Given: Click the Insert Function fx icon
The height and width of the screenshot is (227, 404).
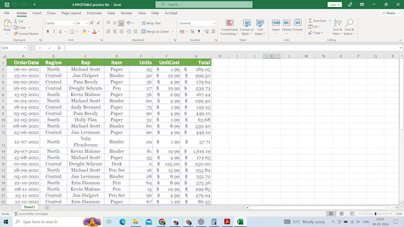Looking at the screenshot, I should coord(59,48).
